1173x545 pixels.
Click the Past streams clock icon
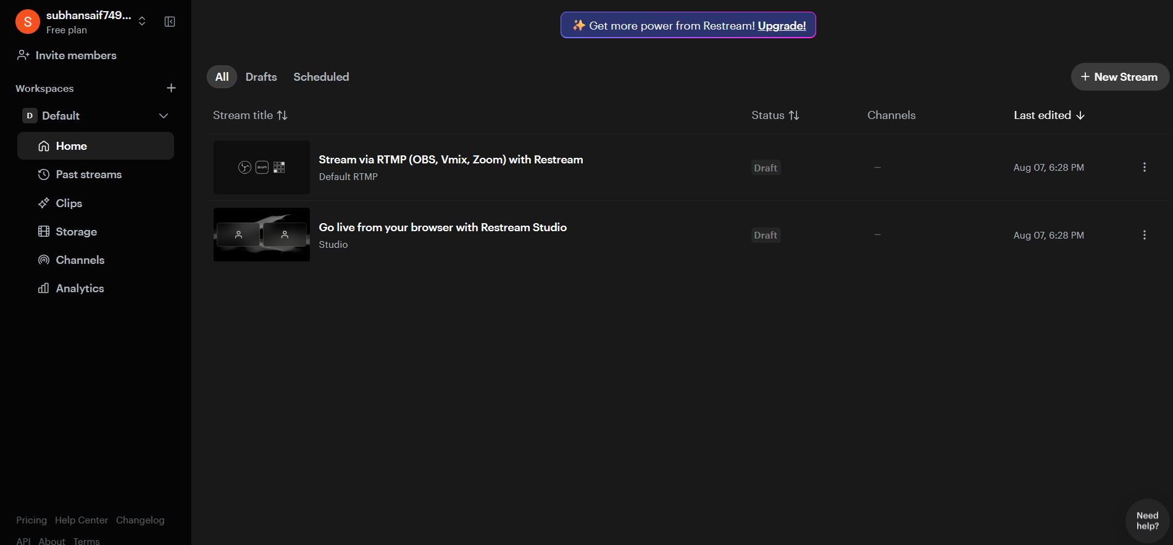[x=44, y=174]
